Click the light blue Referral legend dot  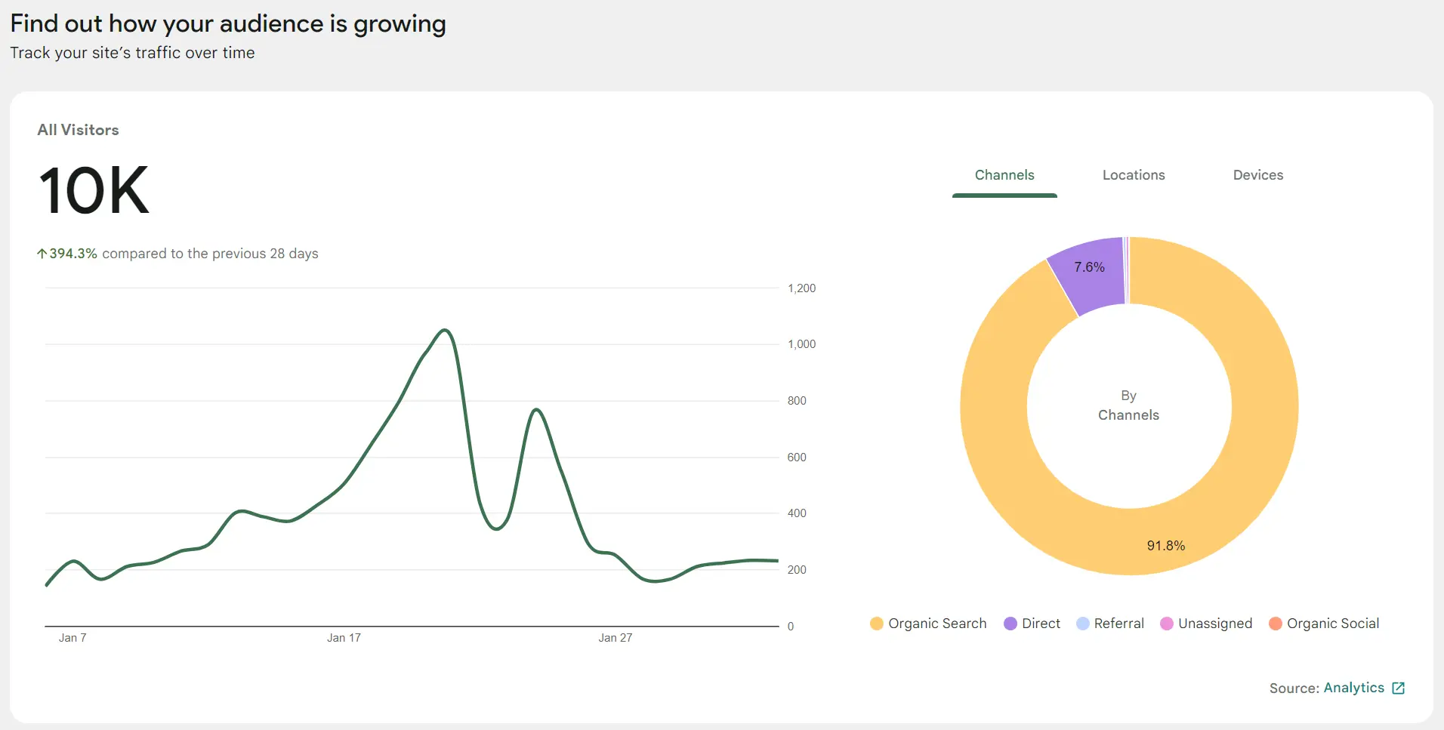click(x=1082, y=624)
